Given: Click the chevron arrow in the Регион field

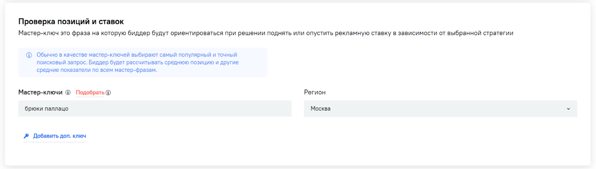Looking at the screenshot, I should (x=568, y=109).
